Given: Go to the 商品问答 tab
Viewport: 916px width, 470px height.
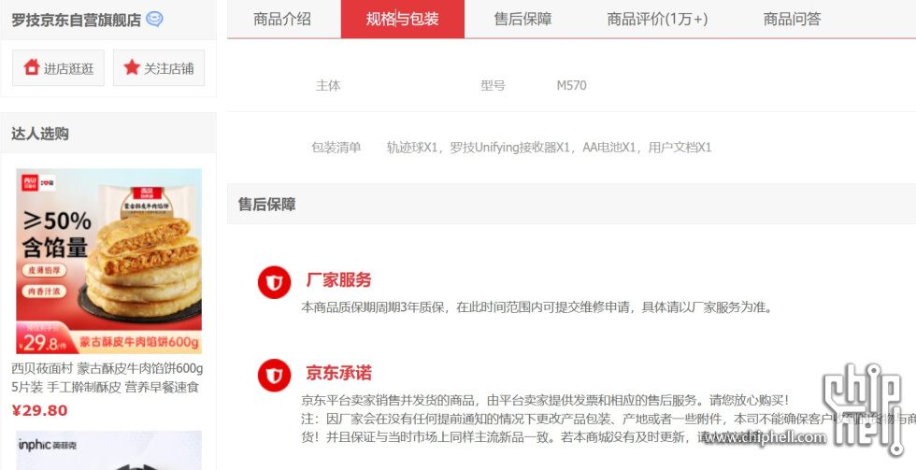Looking at the screenshot, I should tap(793, 20).
